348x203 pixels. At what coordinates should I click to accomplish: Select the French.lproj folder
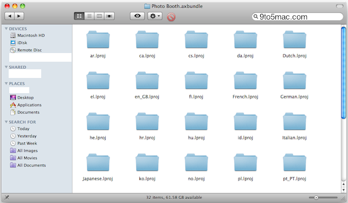click(x=245, y=86)
